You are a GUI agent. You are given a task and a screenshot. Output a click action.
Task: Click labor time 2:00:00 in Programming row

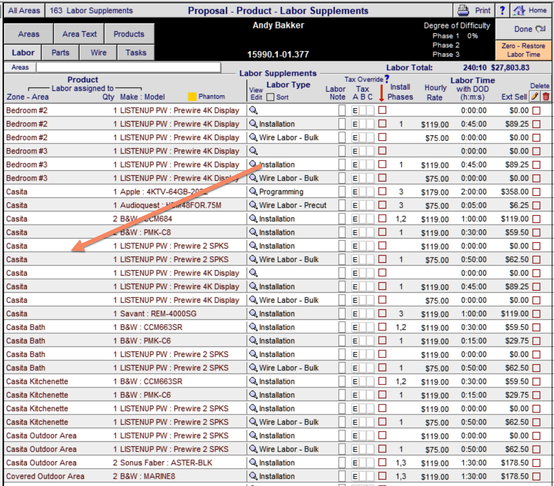pyautogui.click(x=474, y=192)
